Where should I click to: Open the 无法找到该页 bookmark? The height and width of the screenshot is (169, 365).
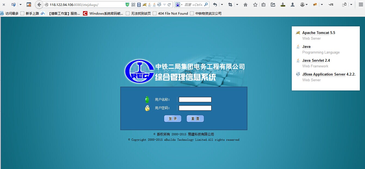(x=138, y=13)
